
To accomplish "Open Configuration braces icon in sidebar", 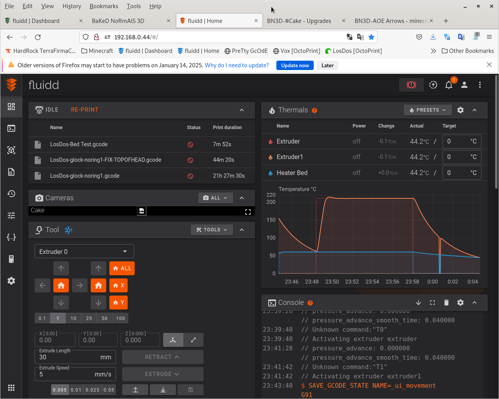I will pos(11,237).
